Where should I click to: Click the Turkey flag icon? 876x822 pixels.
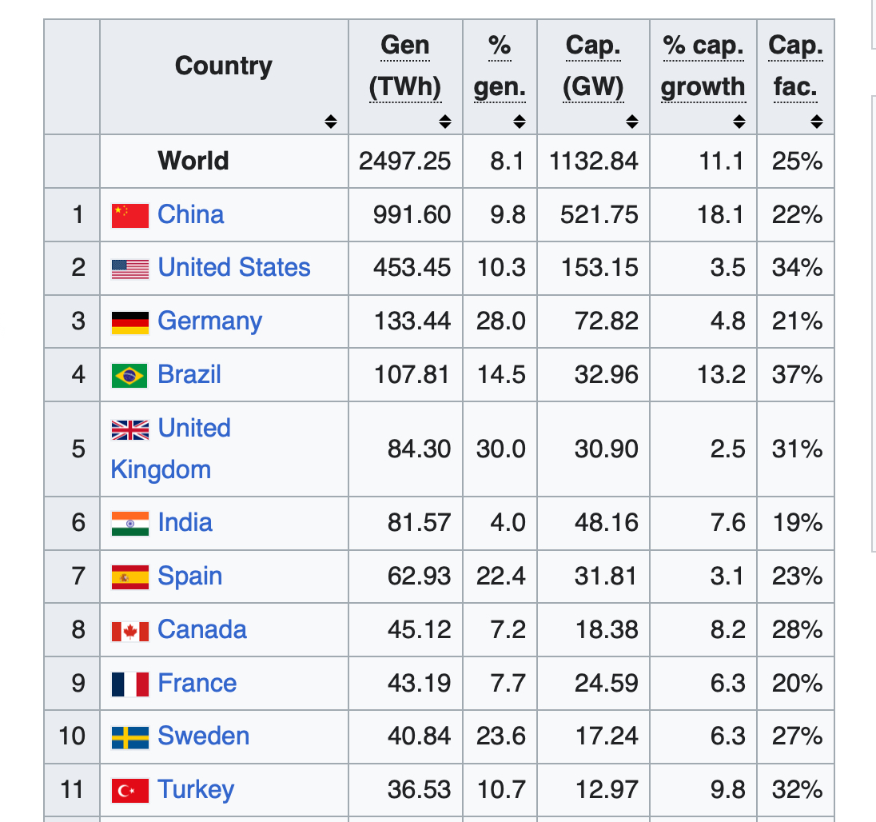pyautogui.click(x=129, y=791)
